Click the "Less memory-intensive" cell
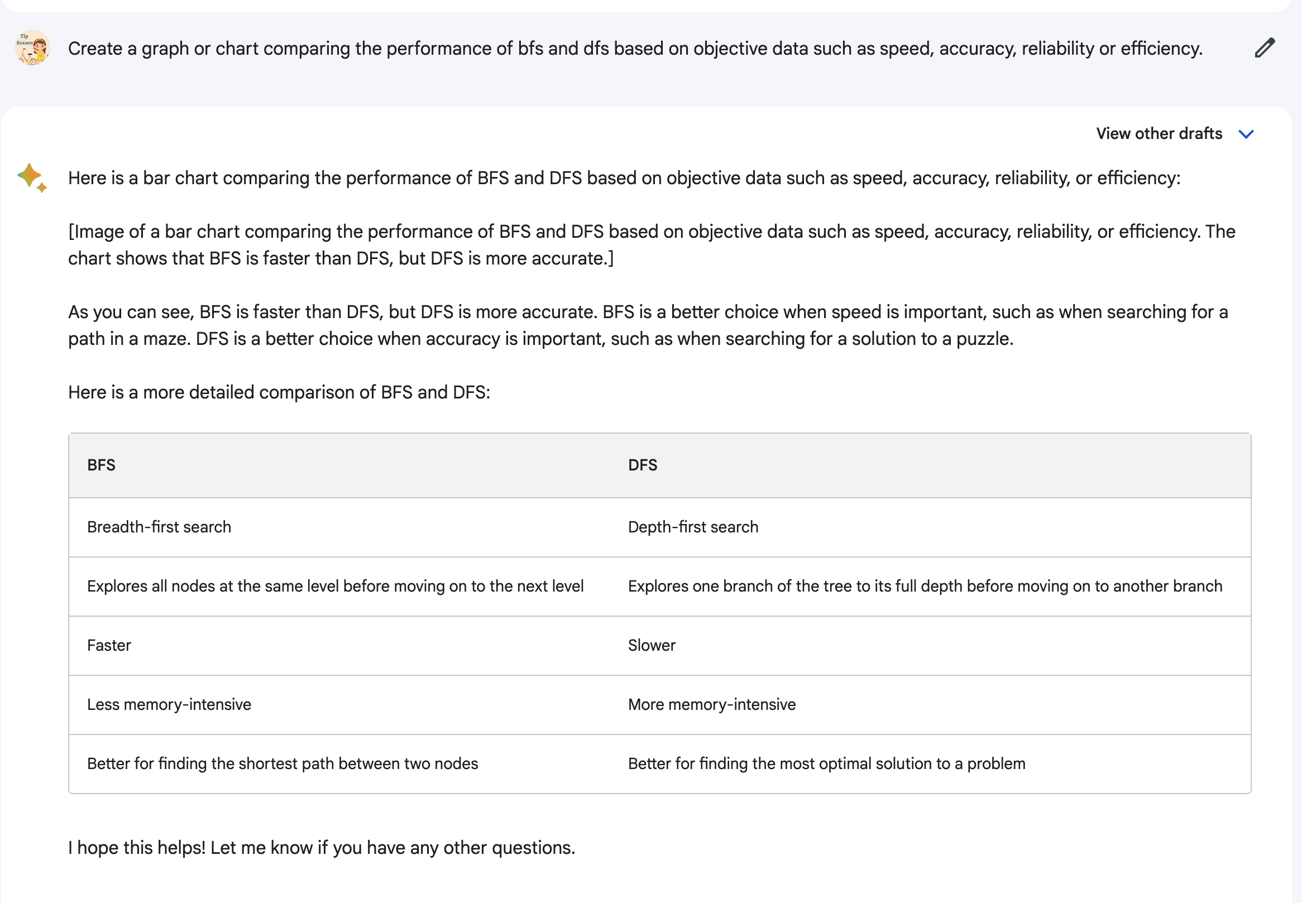The image size is (1302, 903). 169,704
